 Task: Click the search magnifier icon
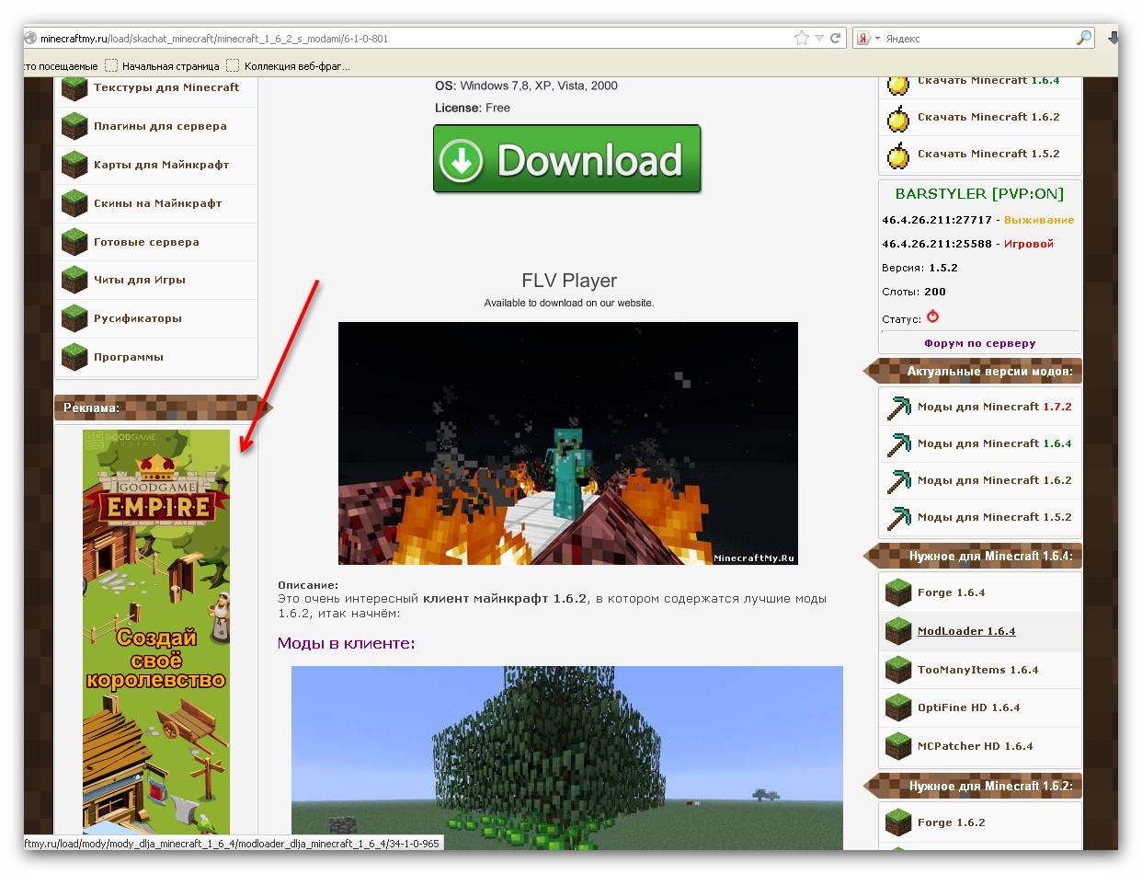click(x=1084, y=39)
